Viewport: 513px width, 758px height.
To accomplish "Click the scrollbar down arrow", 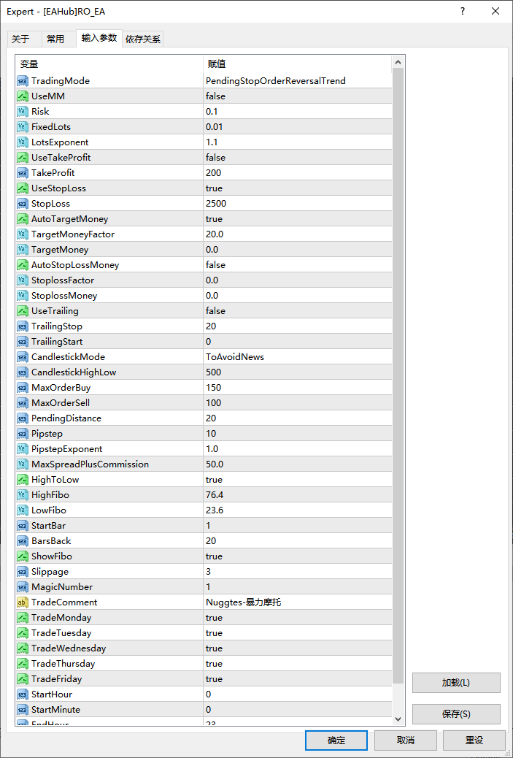I will (x=398, y=719).
